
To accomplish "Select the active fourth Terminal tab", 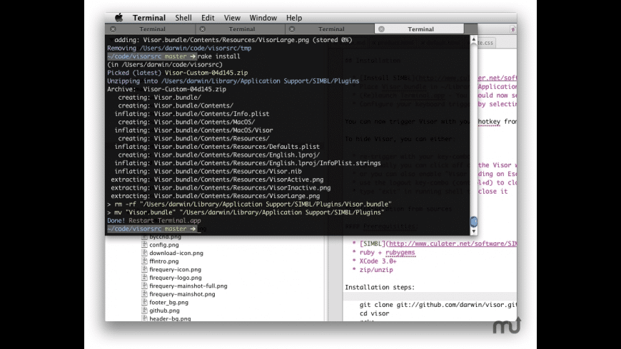I will [x=420, y=29].
